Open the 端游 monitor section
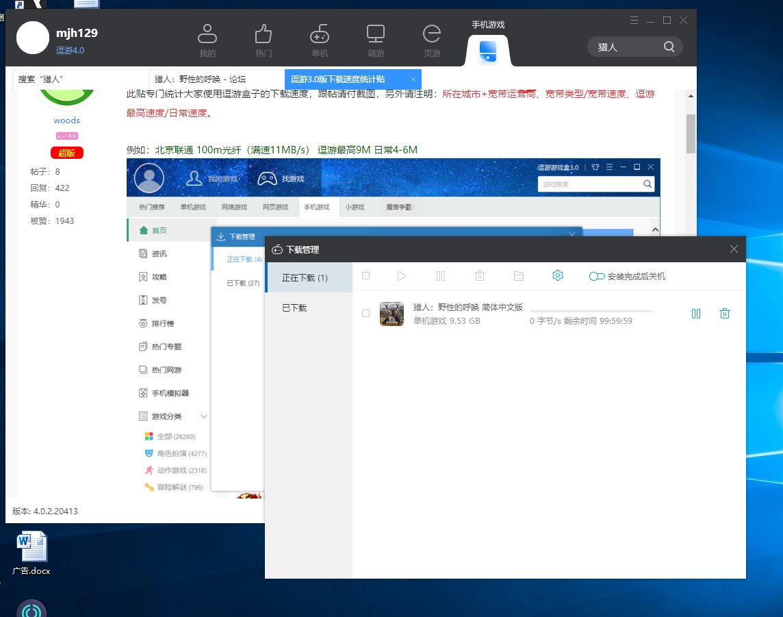 [x=376, y=40]
